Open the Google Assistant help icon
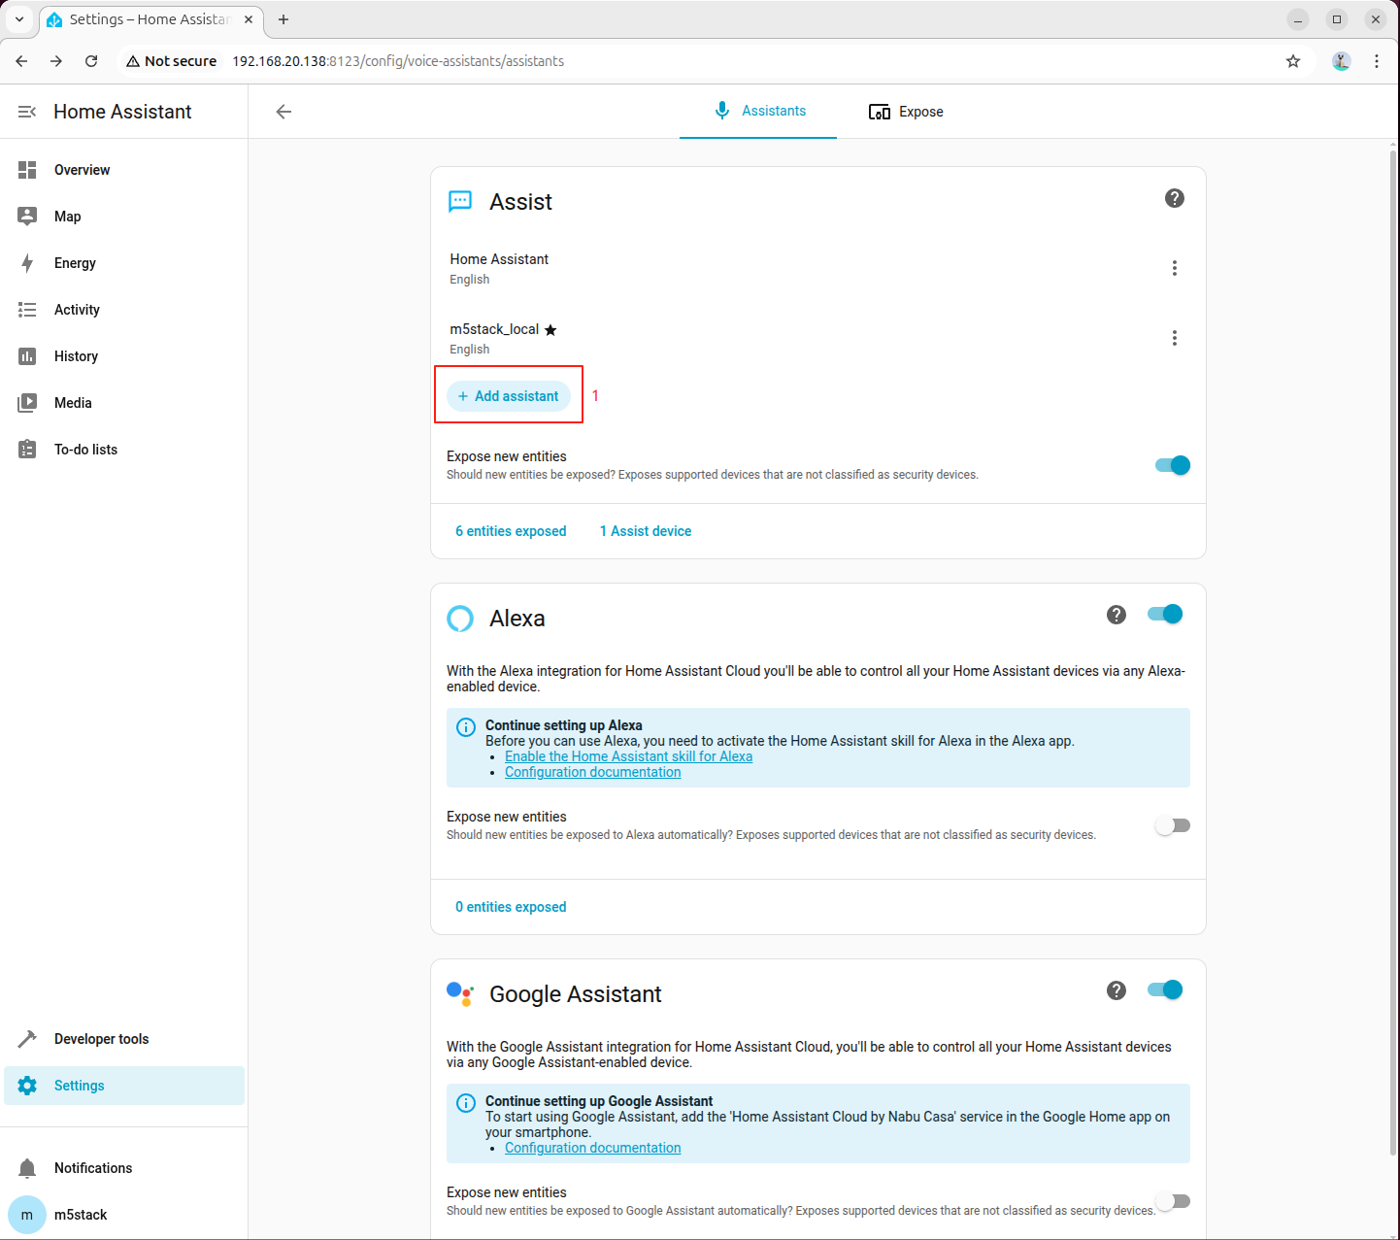This screenshot has width=1400, height=1240. tap(1116, 990)
